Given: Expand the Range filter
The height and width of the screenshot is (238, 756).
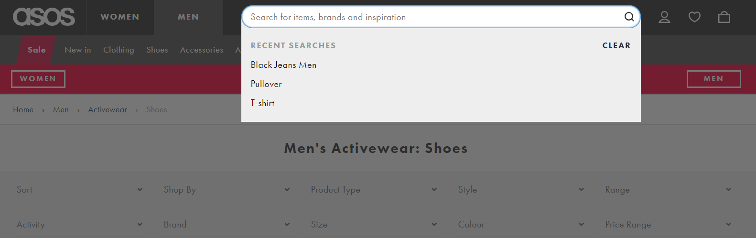Looking at the screenshot, I should click(669, 190).
